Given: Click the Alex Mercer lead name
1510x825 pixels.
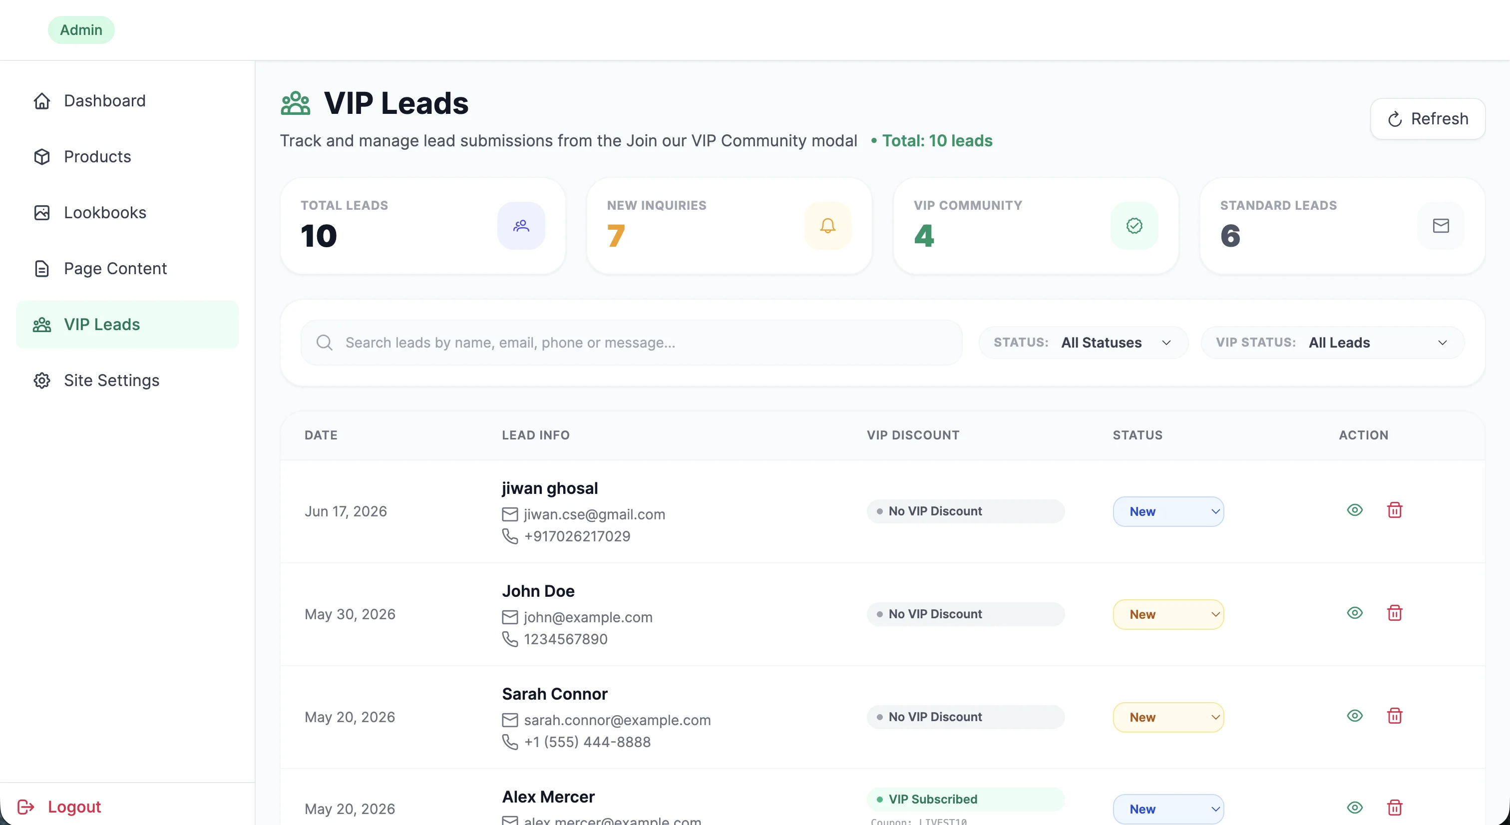Looking at the screenshot, I should pyautogui.click(x=548, y=797).
